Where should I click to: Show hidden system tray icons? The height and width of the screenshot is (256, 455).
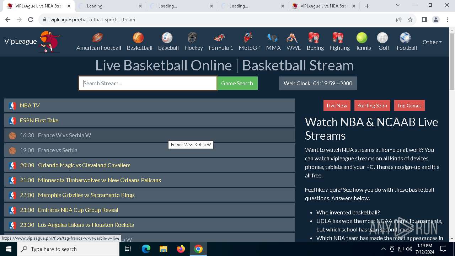(383, 249)
